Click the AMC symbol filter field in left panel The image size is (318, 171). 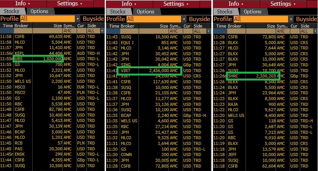(x=69, y=31)
